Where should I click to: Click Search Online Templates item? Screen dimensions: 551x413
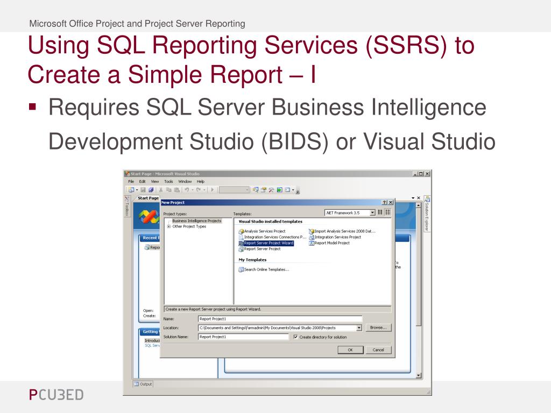[264, 270]
